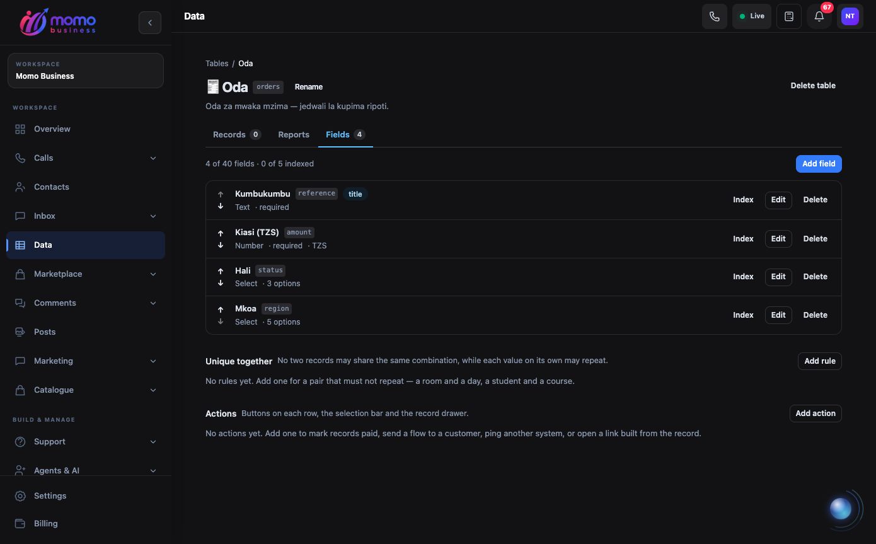Move Kumbukumbu field down with arrow

[x=221, y=206]
